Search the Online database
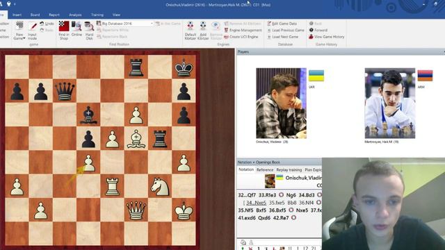 click(x=76, y=28)
